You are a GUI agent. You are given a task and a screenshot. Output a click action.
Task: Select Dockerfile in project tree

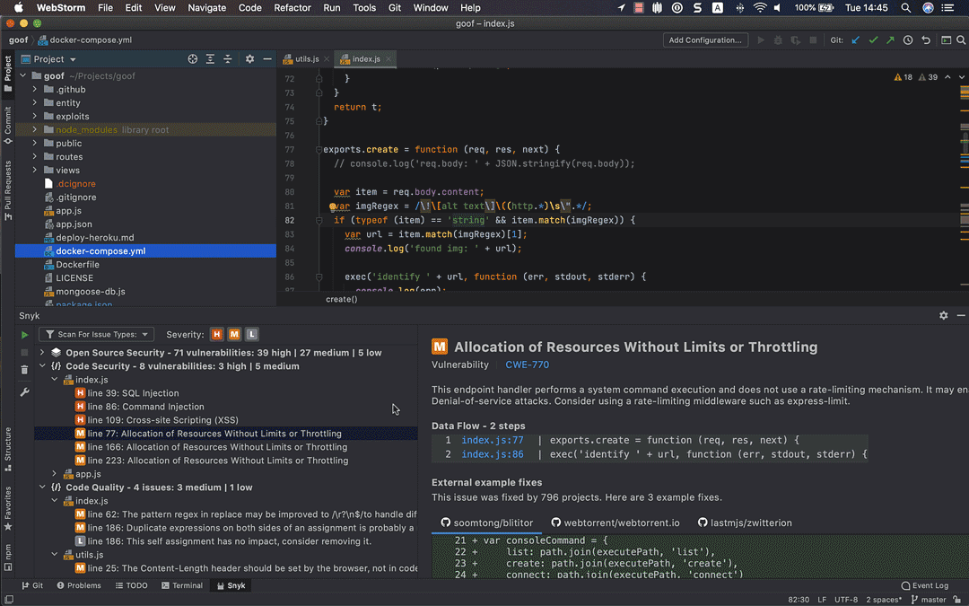(77, 265)
